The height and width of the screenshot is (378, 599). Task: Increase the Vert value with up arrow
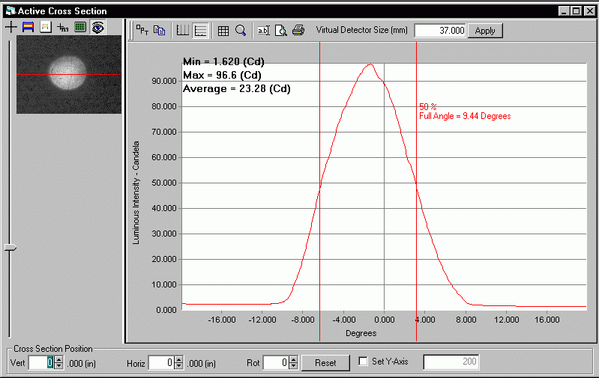tap(58, 359)
